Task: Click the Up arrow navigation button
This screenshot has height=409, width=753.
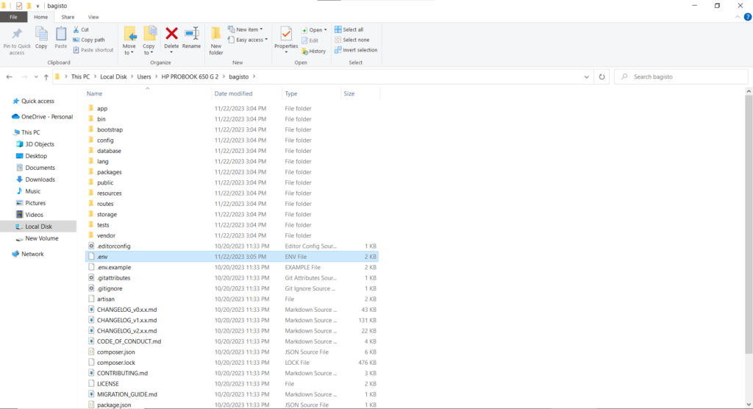Action: click(x=46, y=77)
